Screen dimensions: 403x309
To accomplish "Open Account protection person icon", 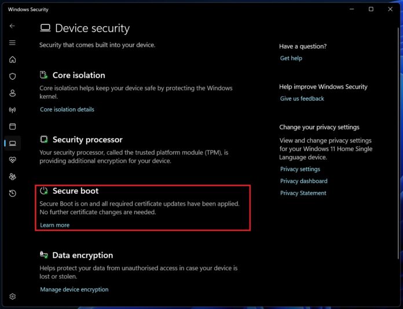I will click(12, 93).
